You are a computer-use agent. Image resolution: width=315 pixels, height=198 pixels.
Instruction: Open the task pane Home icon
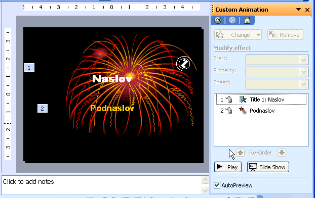[x=247, y=20]
